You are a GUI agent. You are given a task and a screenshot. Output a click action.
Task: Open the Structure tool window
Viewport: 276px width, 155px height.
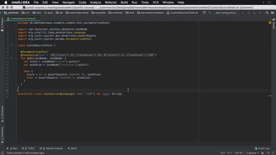tap(2, 114)
